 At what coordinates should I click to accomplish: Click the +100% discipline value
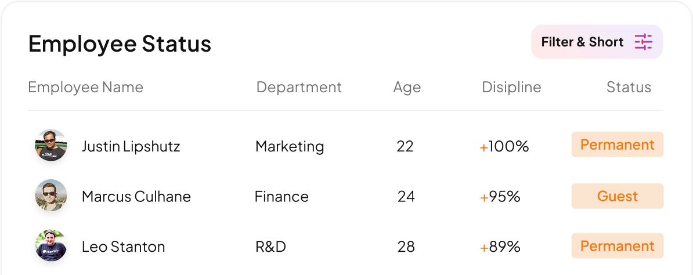point(504,146)
